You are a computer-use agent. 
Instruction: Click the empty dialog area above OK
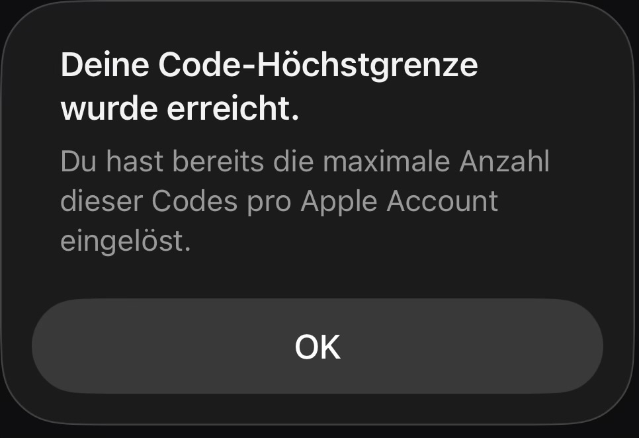tap(318, 277)
